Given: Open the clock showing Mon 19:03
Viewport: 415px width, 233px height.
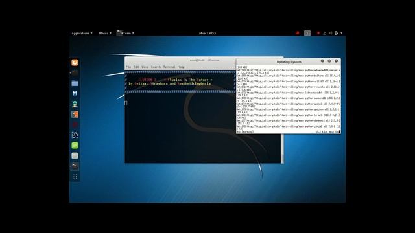Looking at the screenshot, I should coord(207,33).
